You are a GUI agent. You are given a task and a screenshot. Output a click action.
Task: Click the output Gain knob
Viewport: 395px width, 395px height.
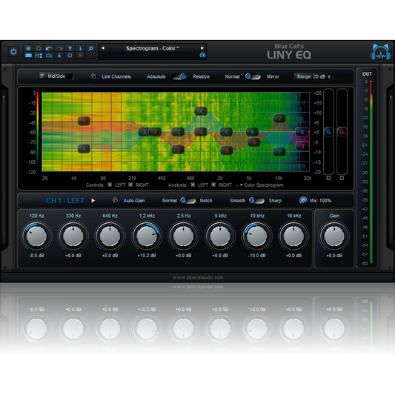334,236
